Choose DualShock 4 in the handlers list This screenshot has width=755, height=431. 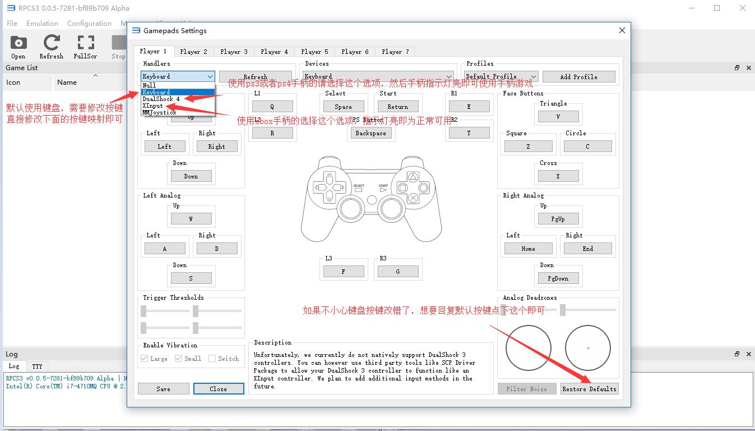pyautogui.click(x=177, y=99)
